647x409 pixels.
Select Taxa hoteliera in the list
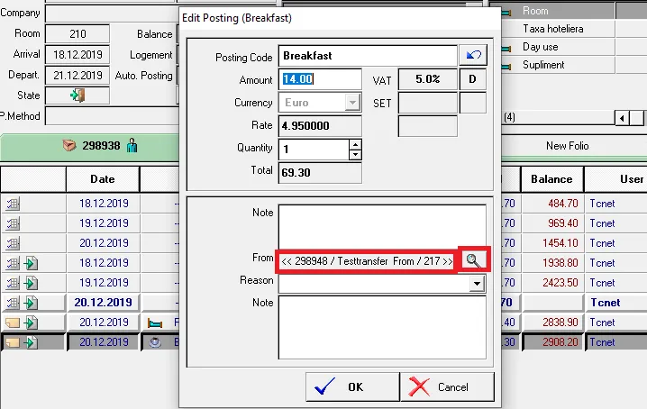tap(553, 29)
